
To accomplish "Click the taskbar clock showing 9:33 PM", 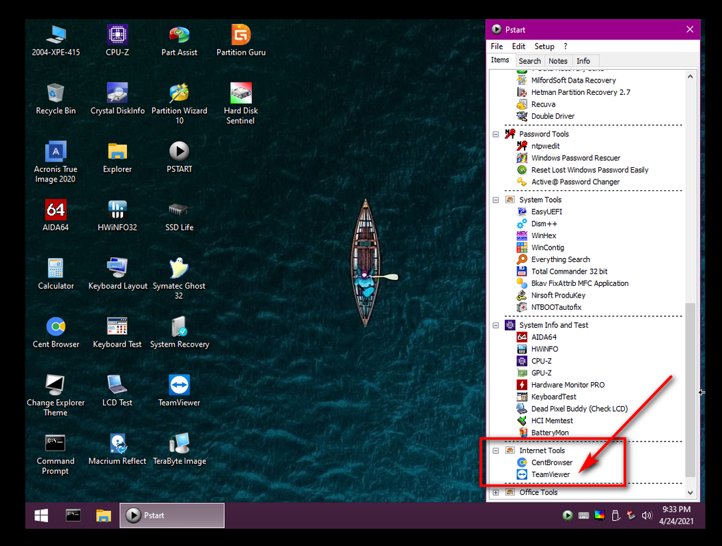I will [676, 516].
